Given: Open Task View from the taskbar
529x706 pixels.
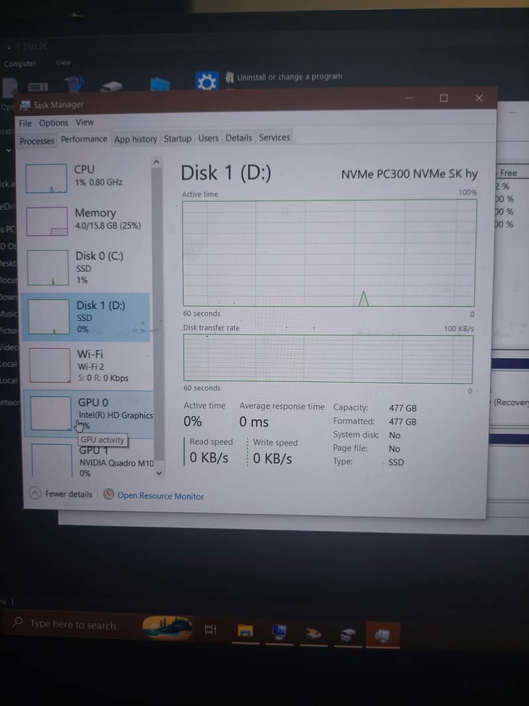Looking at the screenshot, I should (x=211, y=629).
